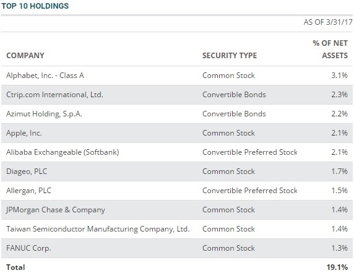Click the AS OF 3/31/17 date text
Image resolution: width=354 pixels, height=273 pixels.
pos(328,22)
